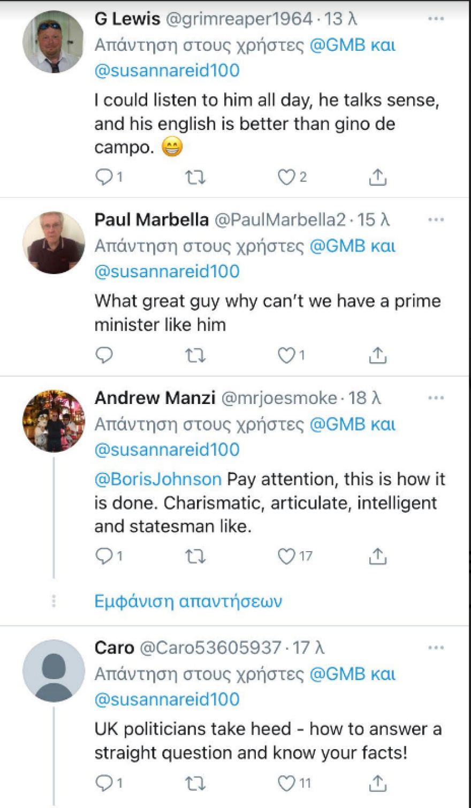
Task: Like G Lewis's tweet
Action: 286,177
